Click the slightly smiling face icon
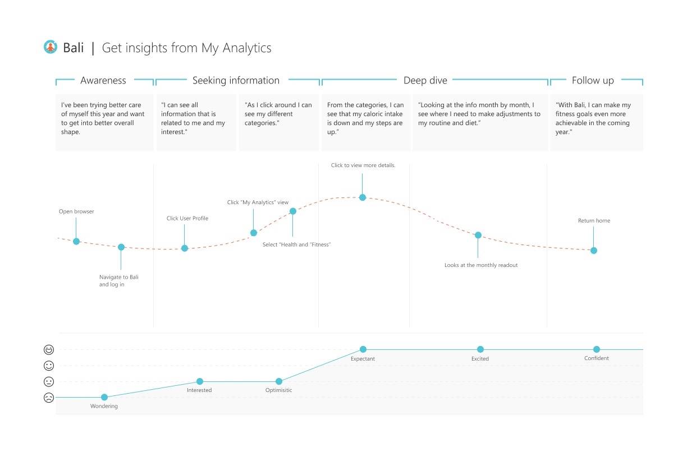 click(49, 366)
